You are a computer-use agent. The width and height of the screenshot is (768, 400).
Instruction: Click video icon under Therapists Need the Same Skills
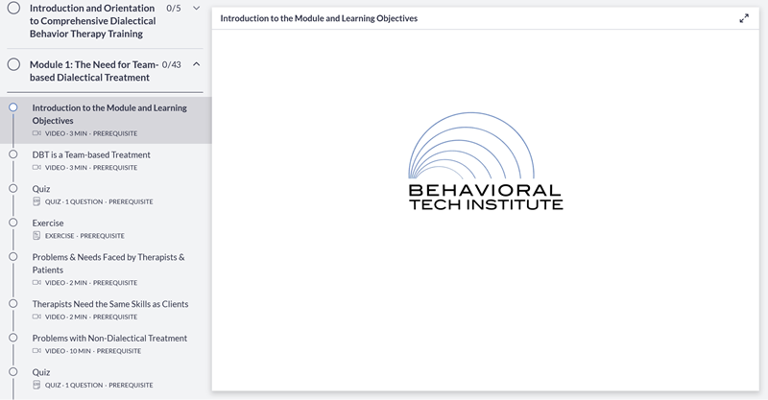36,317
